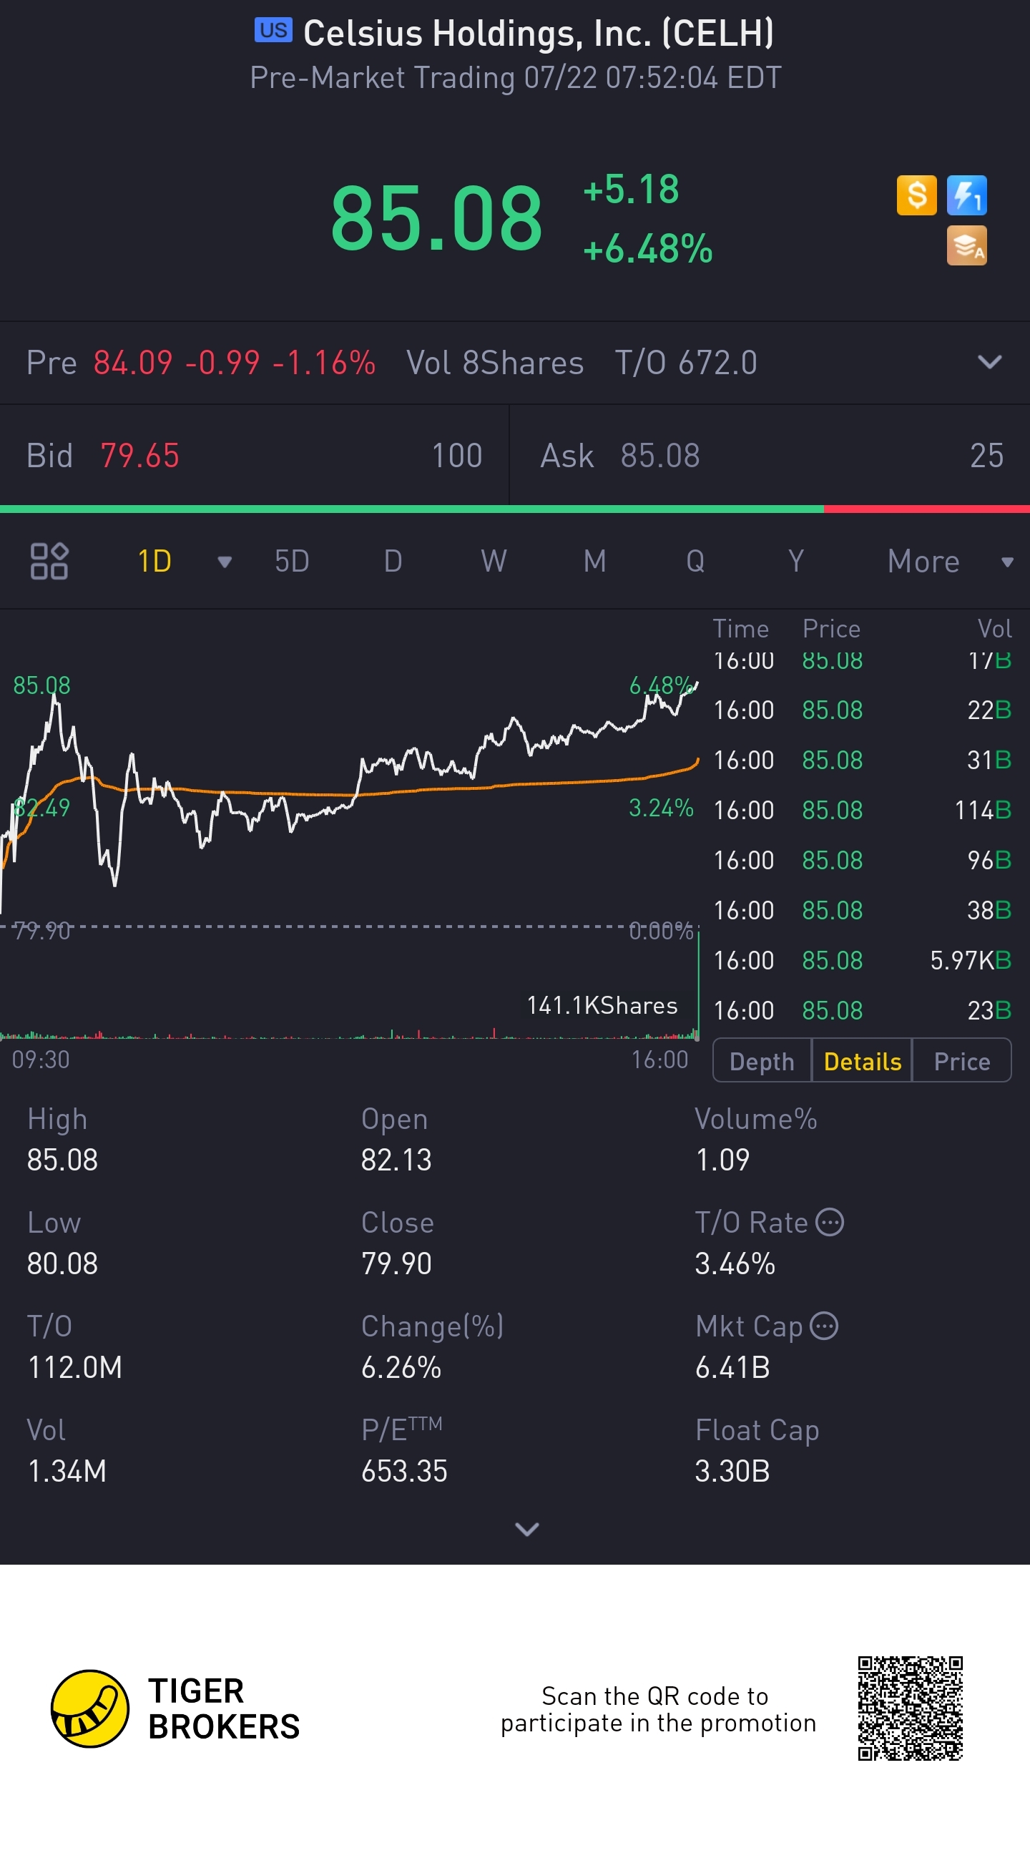1030x1853 pixels.
Task: Tap the trade row with volume 114
Action: 863,810
